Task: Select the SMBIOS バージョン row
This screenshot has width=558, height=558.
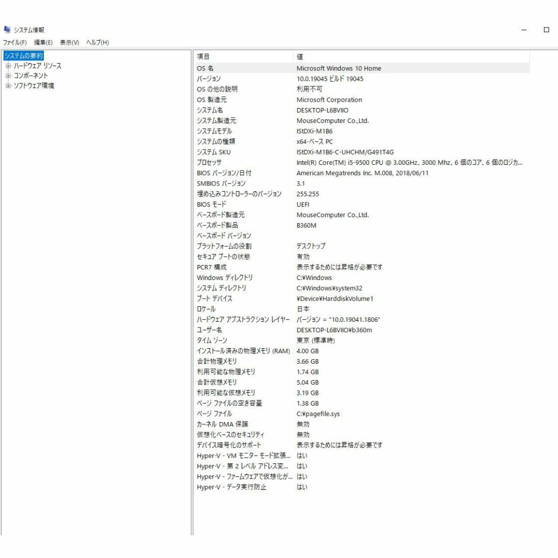Action: [x=362, y=183]
